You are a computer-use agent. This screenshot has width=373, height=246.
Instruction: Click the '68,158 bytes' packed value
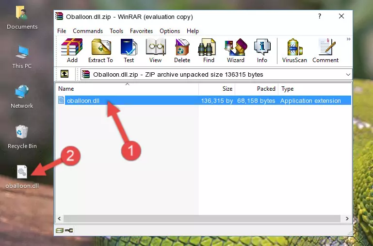256,100
